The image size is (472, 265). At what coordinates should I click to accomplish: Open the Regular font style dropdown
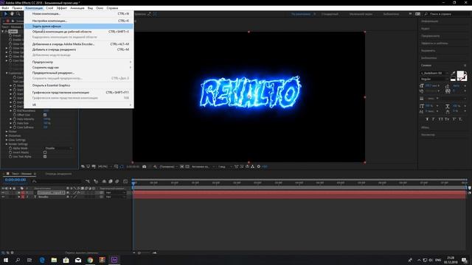coord(434,79)
